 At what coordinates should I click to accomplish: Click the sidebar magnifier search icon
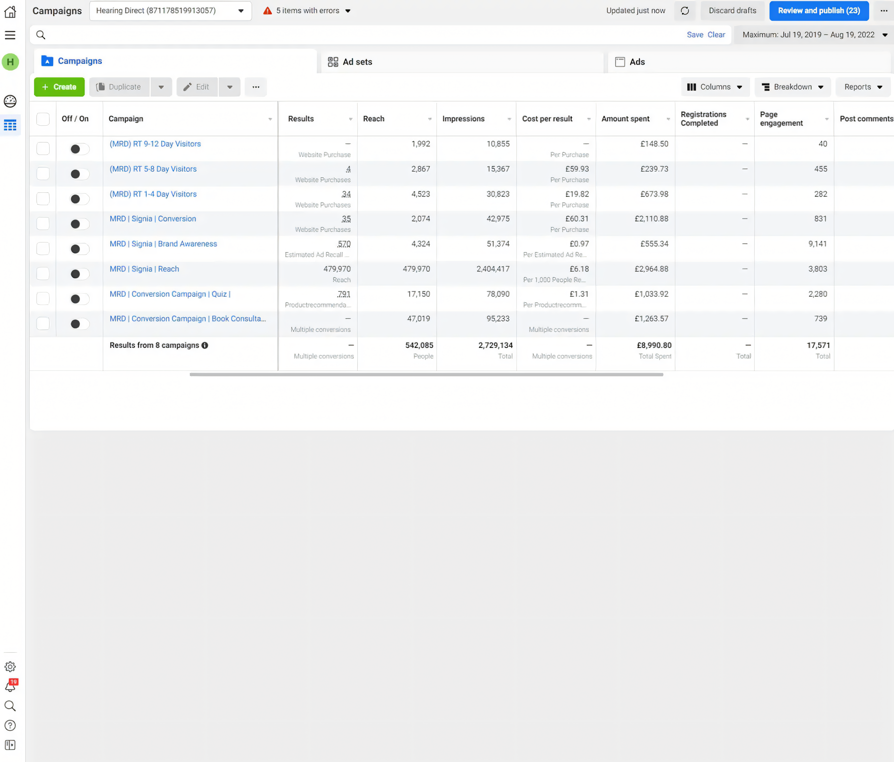click(10, 706)
